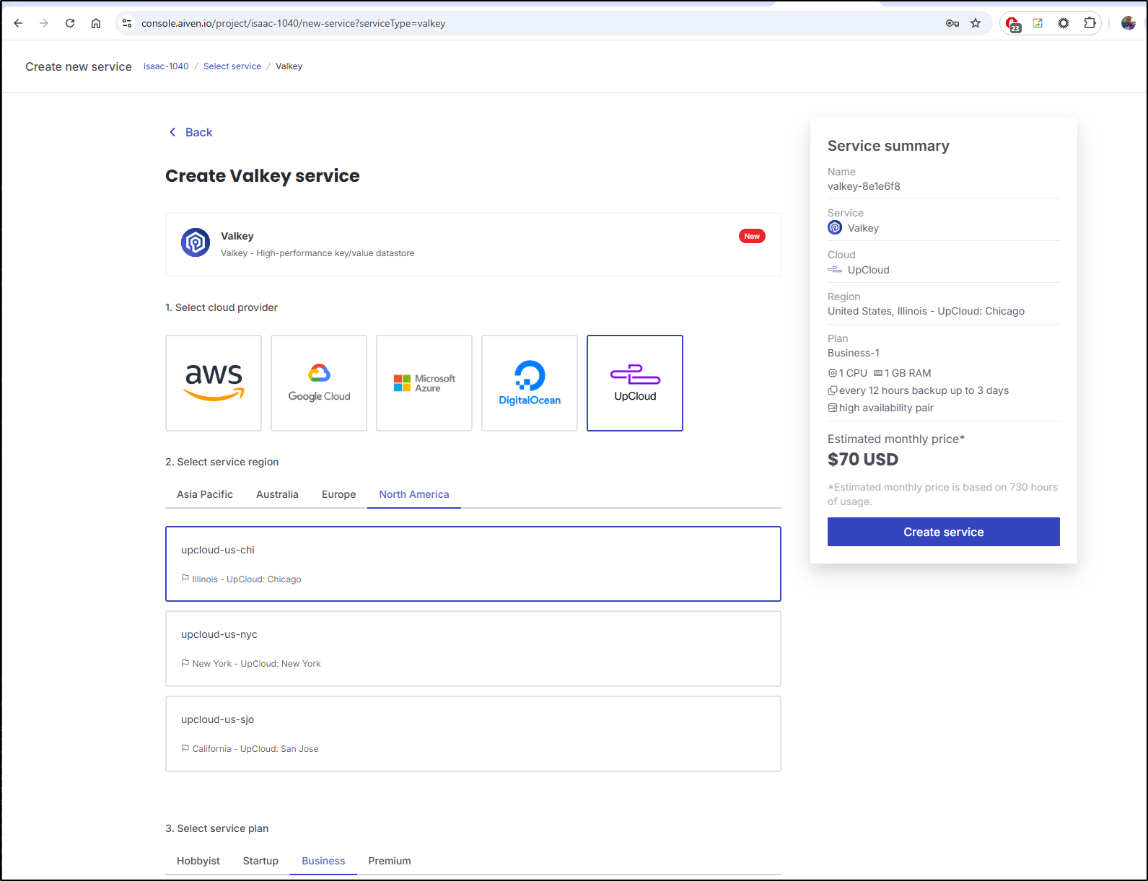Click the back chevron icon
Screen dimensions: 1148x881
click(172, 132)
